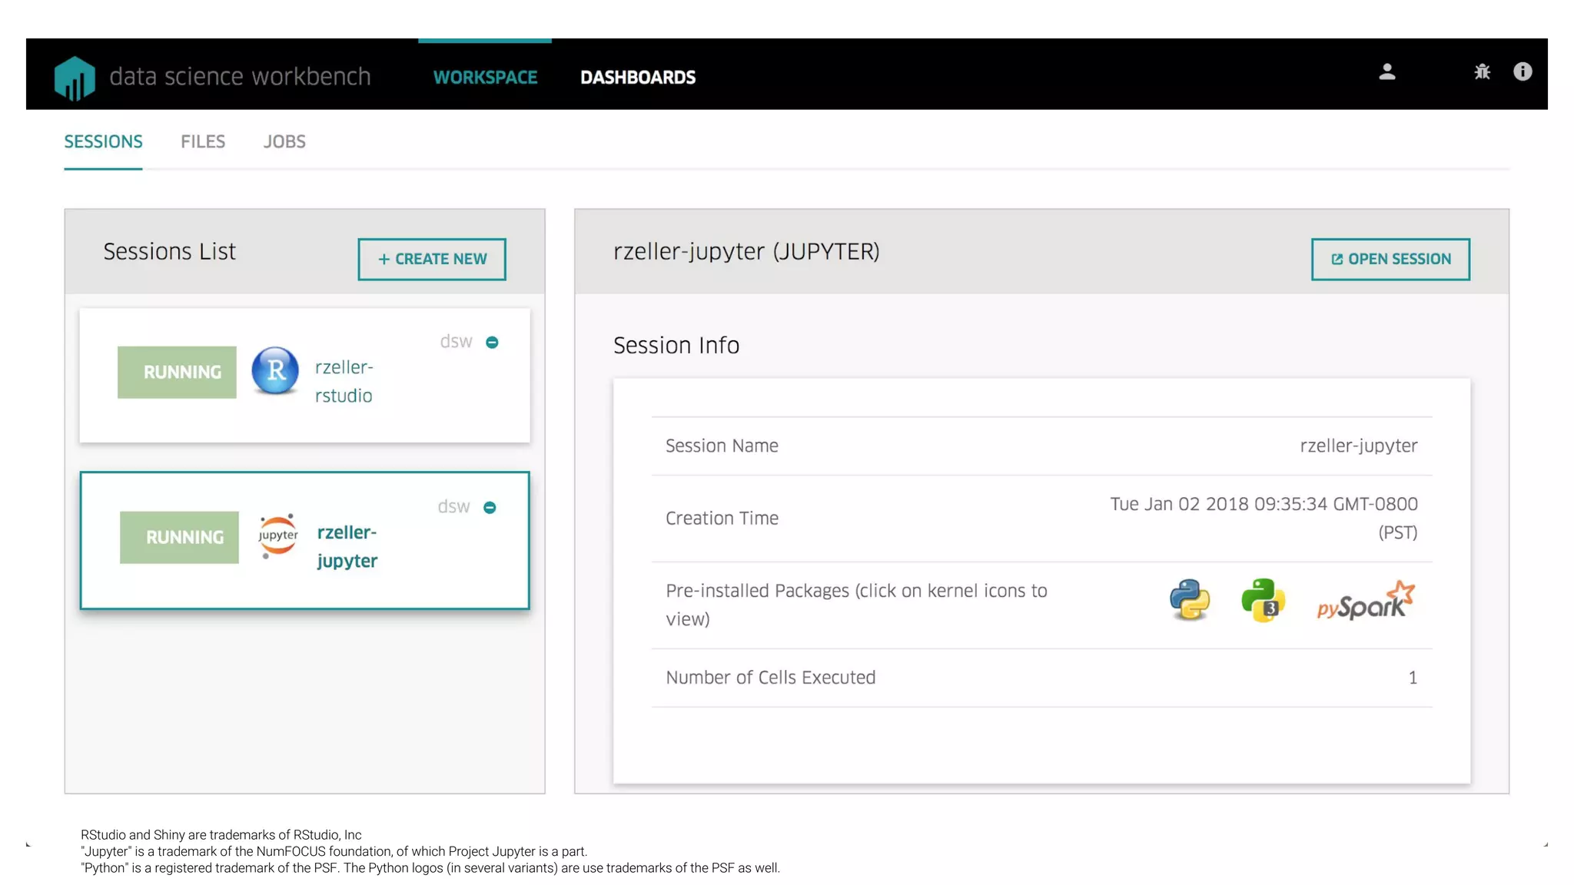Stop rzeller-jupyter session via minus icon
This screenshot has height=885, width=1574.
[490, 508]
